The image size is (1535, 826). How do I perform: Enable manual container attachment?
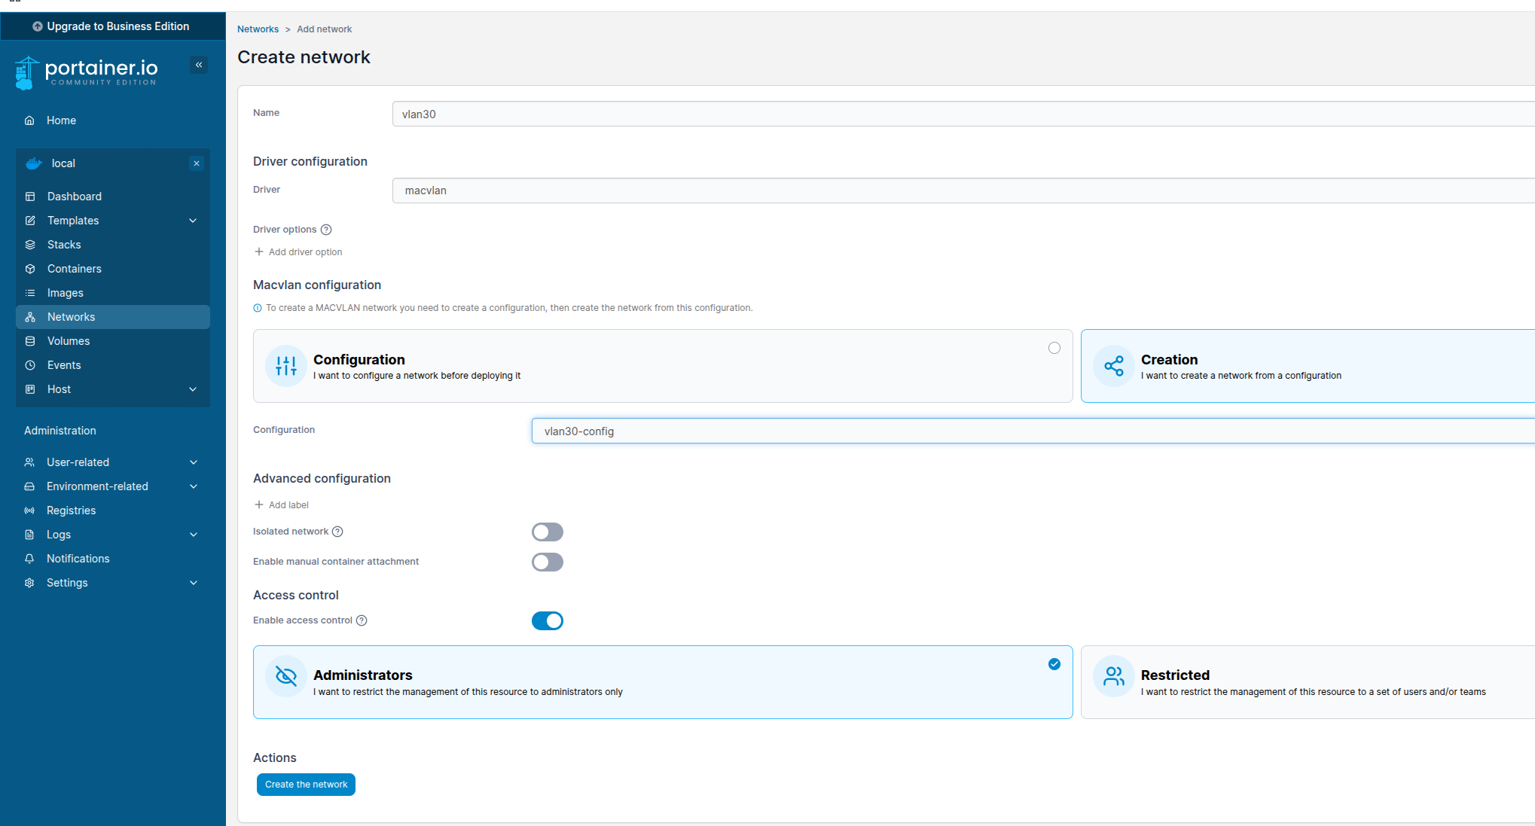(x=547, y=562)
